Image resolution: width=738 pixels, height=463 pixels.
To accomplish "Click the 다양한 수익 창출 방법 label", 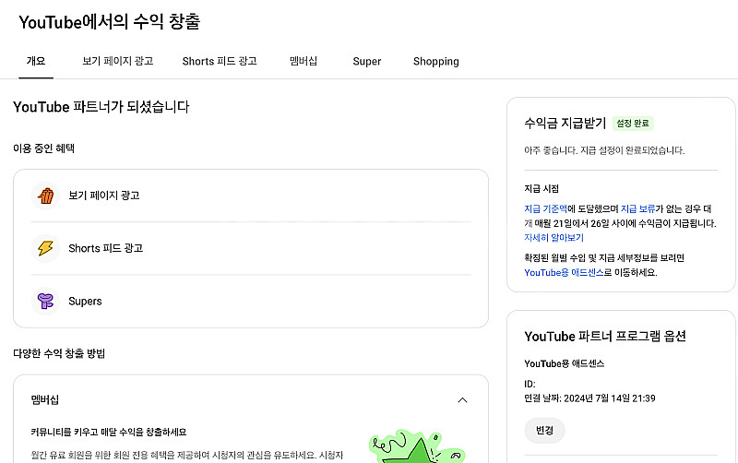I will pos(59,353).
